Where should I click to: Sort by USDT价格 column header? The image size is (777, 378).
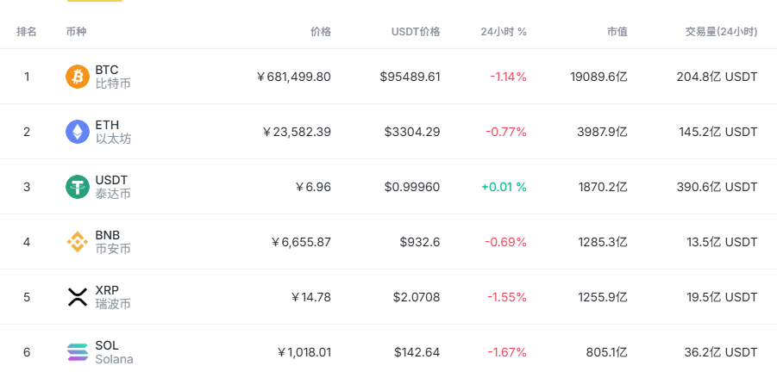coord(416,32)
